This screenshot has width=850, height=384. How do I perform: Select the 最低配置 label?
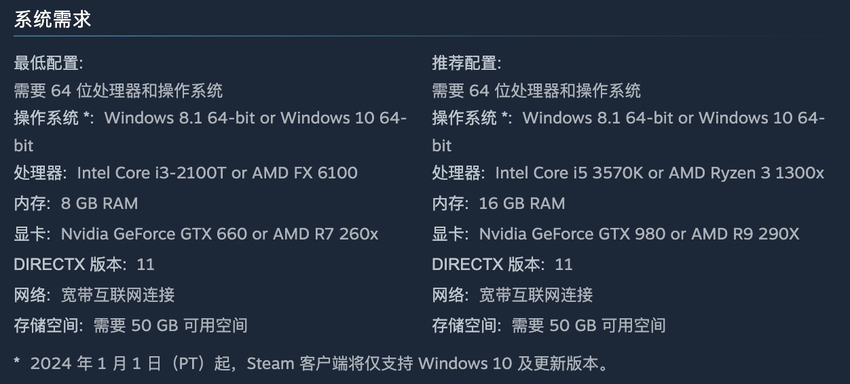pos(48,64)
